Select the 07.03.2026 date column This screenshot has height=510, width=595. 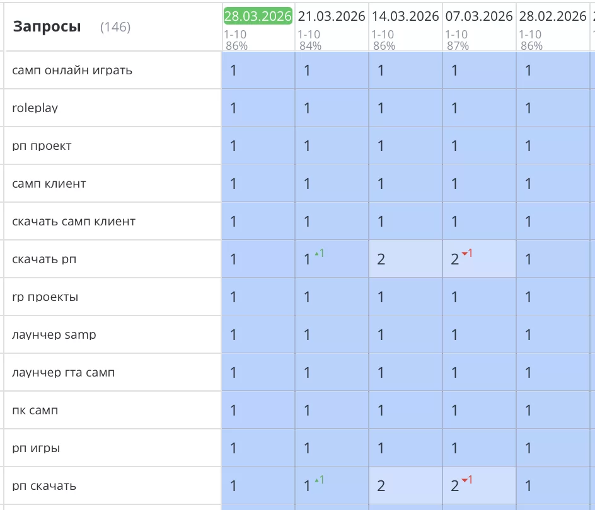pyautogui.click(x=479, y=16)
